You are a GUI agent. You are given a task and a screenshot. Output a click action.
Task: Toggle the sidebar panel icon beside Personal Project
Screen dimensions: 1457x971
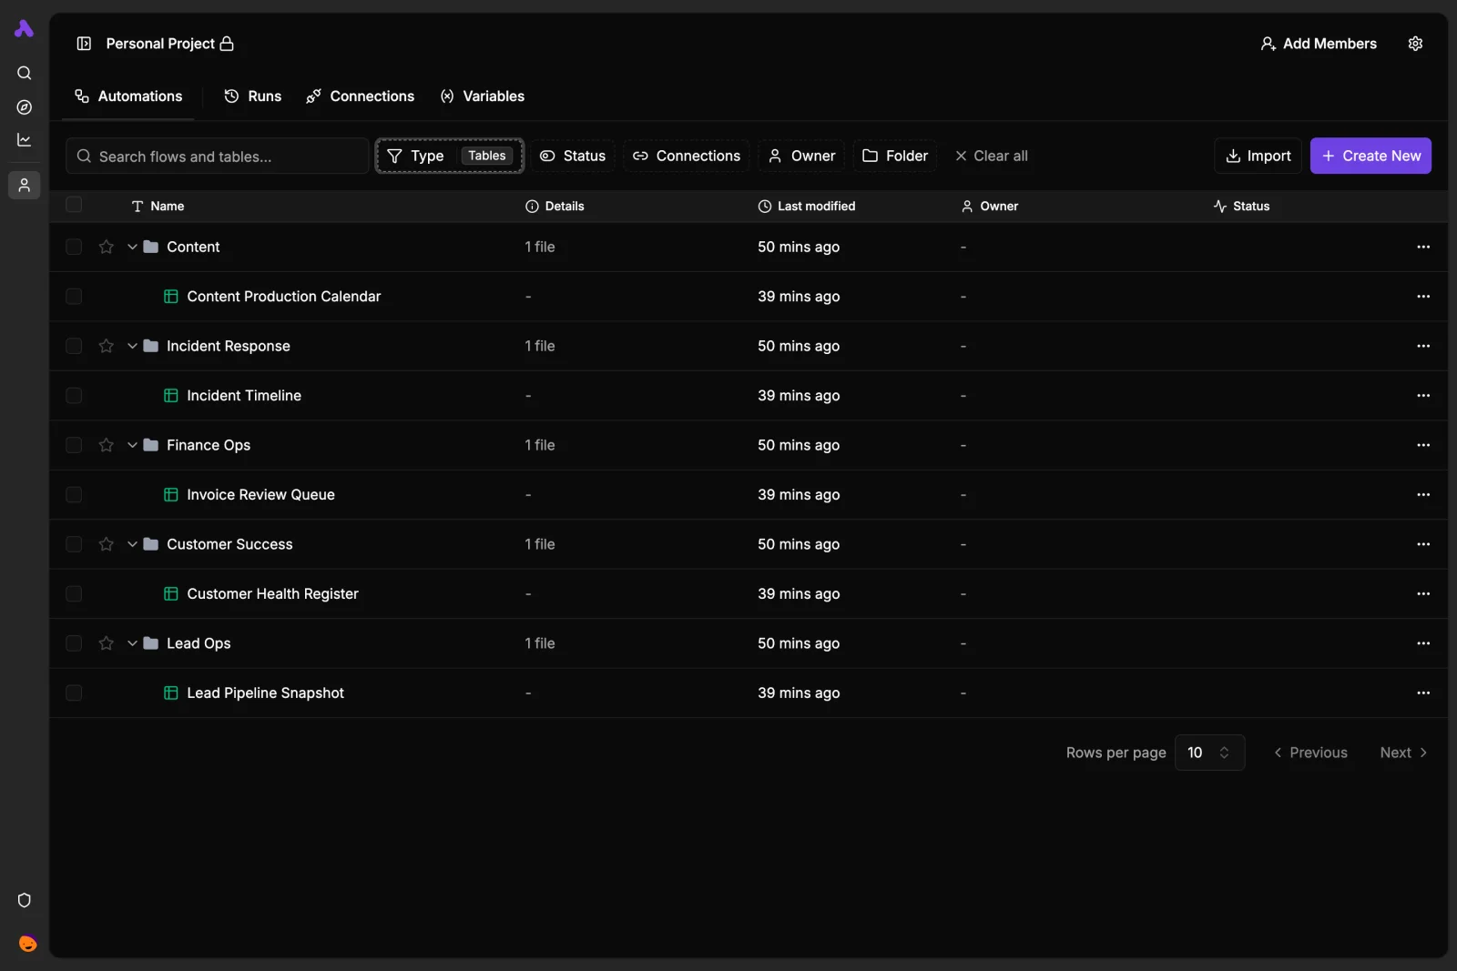point(84,44)
